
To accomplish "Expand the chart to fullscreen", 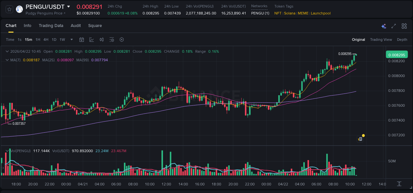I will click(x=393, y=26).
